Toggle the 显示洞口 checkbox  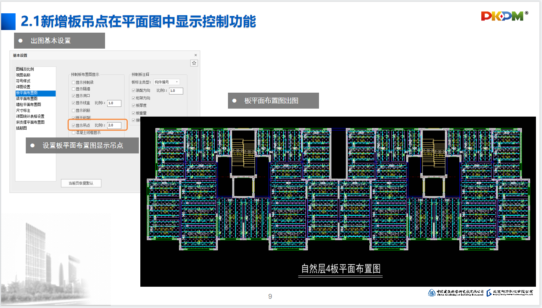[74, 96]
